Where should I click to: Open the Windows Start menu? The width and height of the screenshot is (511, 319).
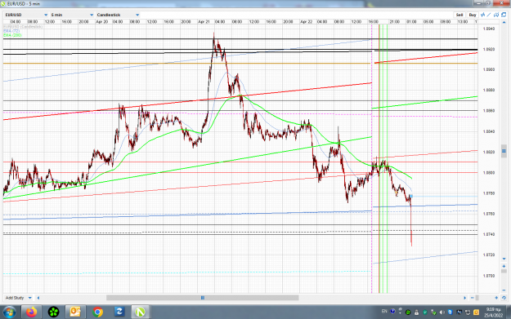9,312
